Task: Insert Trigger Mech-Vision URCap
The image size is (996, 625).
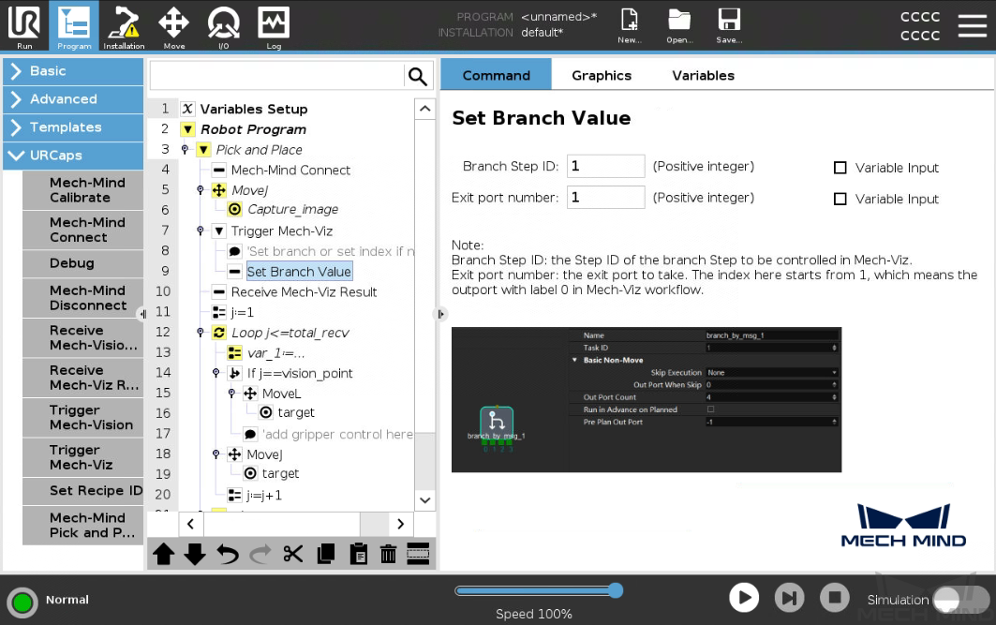Action: [83, 417]
